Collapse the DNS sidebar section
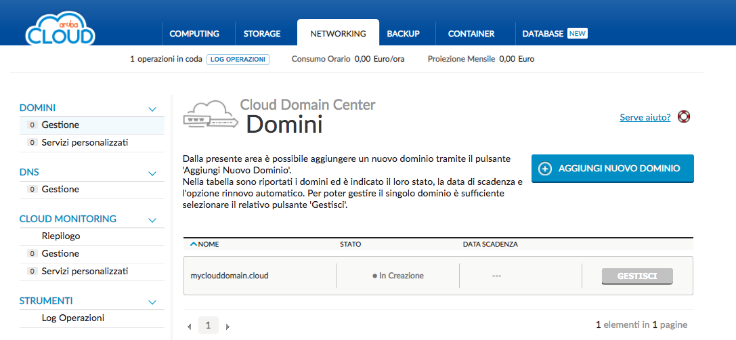This screenshot has height=340, width=736. (x=152, y=173)
